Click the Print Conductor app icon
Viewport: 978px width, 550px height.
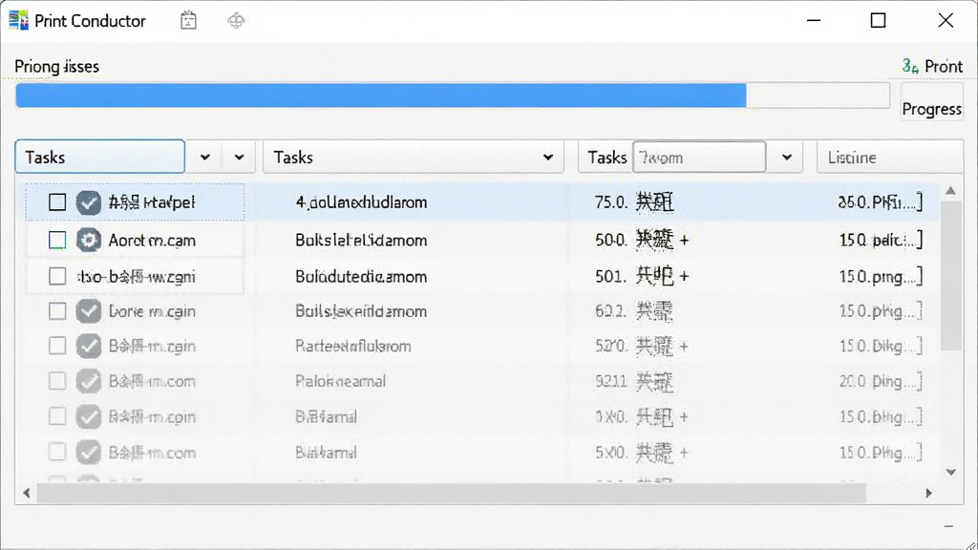(x=18, y=21)
